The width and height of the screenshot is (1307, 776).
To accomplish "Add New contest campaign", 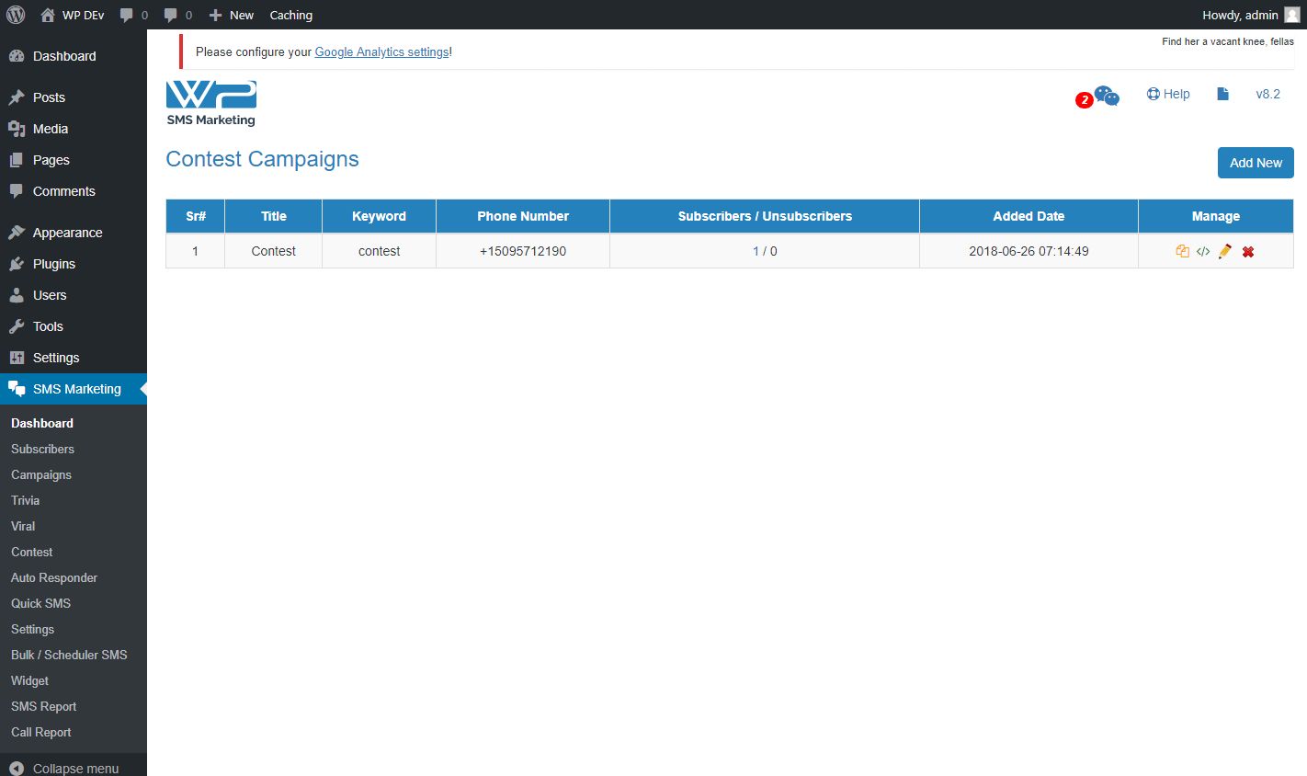I will pos(1256,163).
